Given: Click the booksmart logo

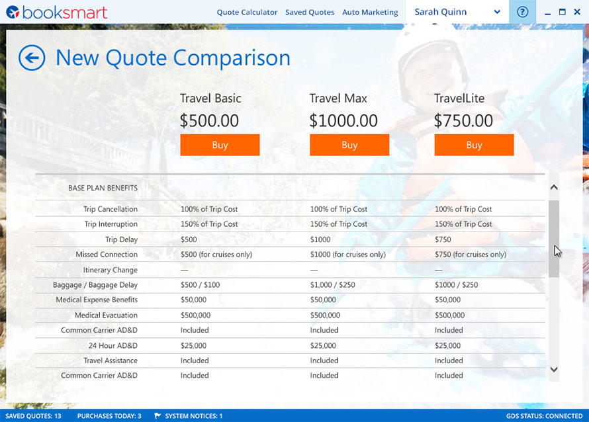Looking at the screenshot, I should click(56, 12).
